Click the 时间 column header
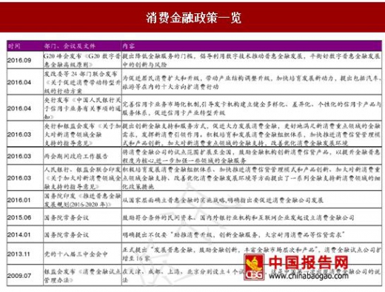Viewport: 385px width, 292px height. 14,46
